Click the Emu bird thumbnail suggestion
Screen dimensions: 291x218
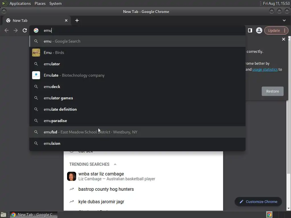(x=36, y=53)
